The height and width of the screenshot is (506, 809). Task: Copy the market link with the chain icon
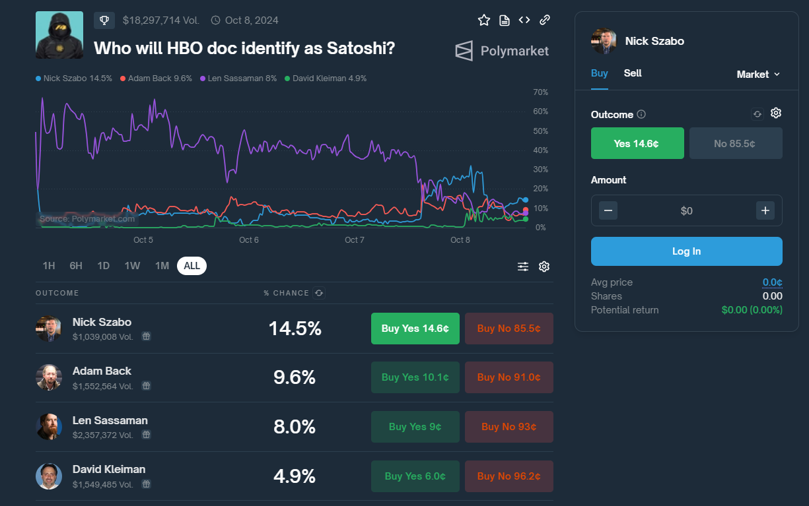(545, 20)
